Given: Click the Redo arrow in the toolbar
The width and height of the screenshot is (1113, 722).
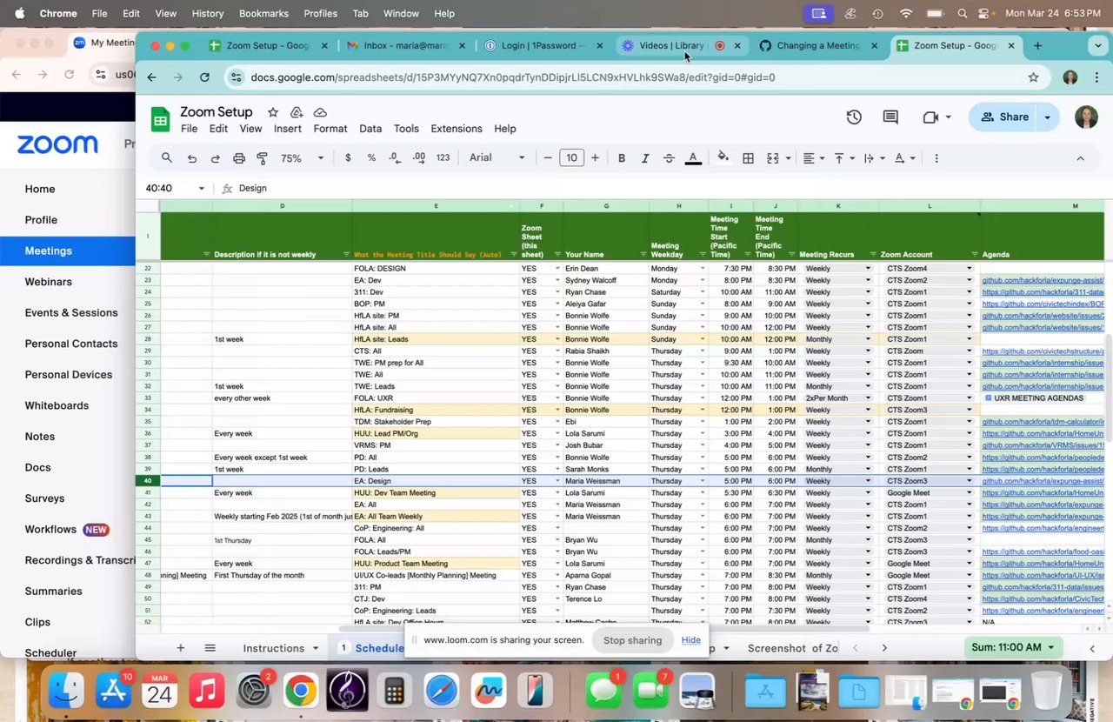Looking at the screenshot, I should click(x=215, y=158).
